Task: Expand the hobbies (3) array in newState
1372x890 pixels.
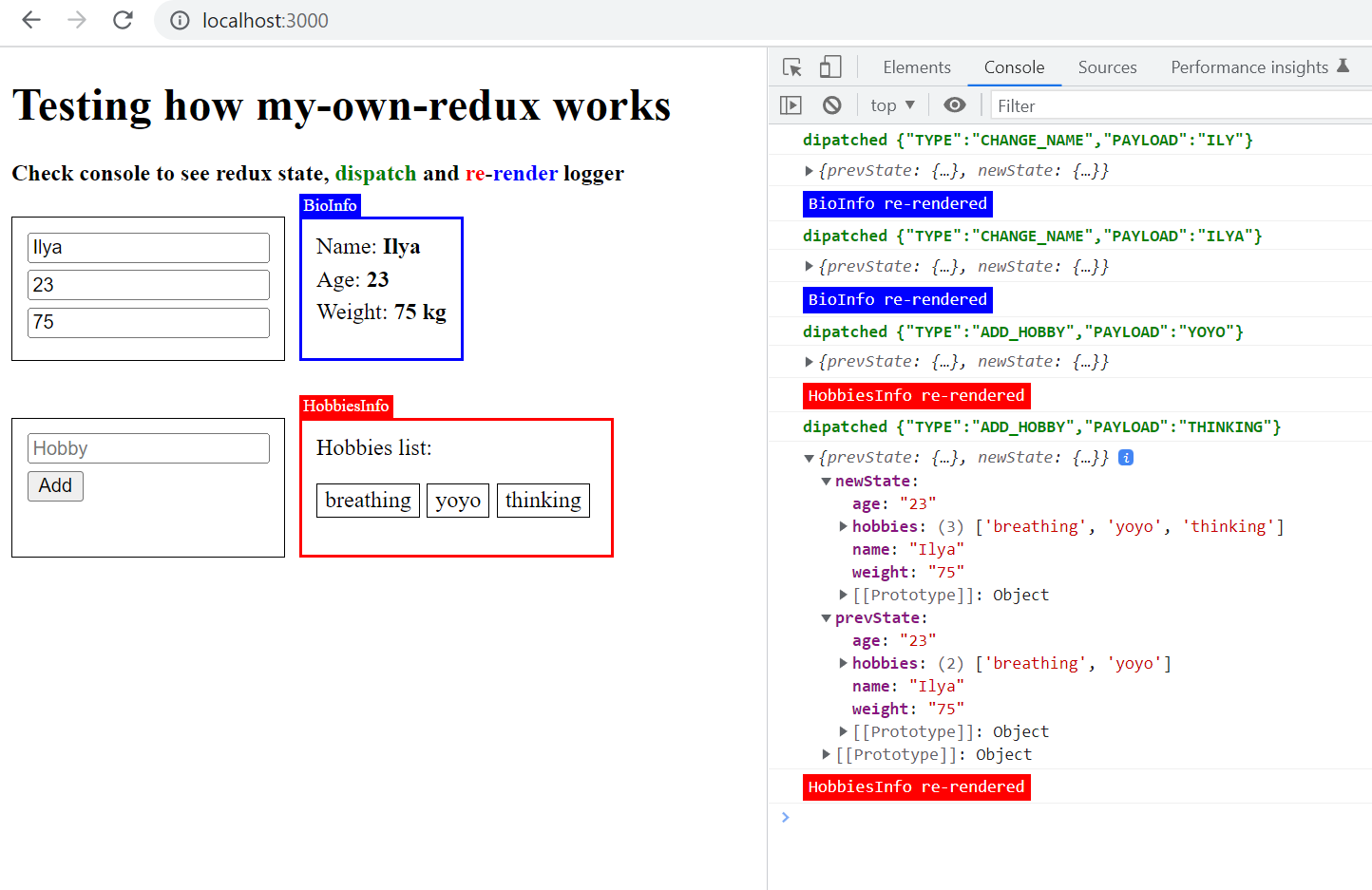Action: click(843, 526)
